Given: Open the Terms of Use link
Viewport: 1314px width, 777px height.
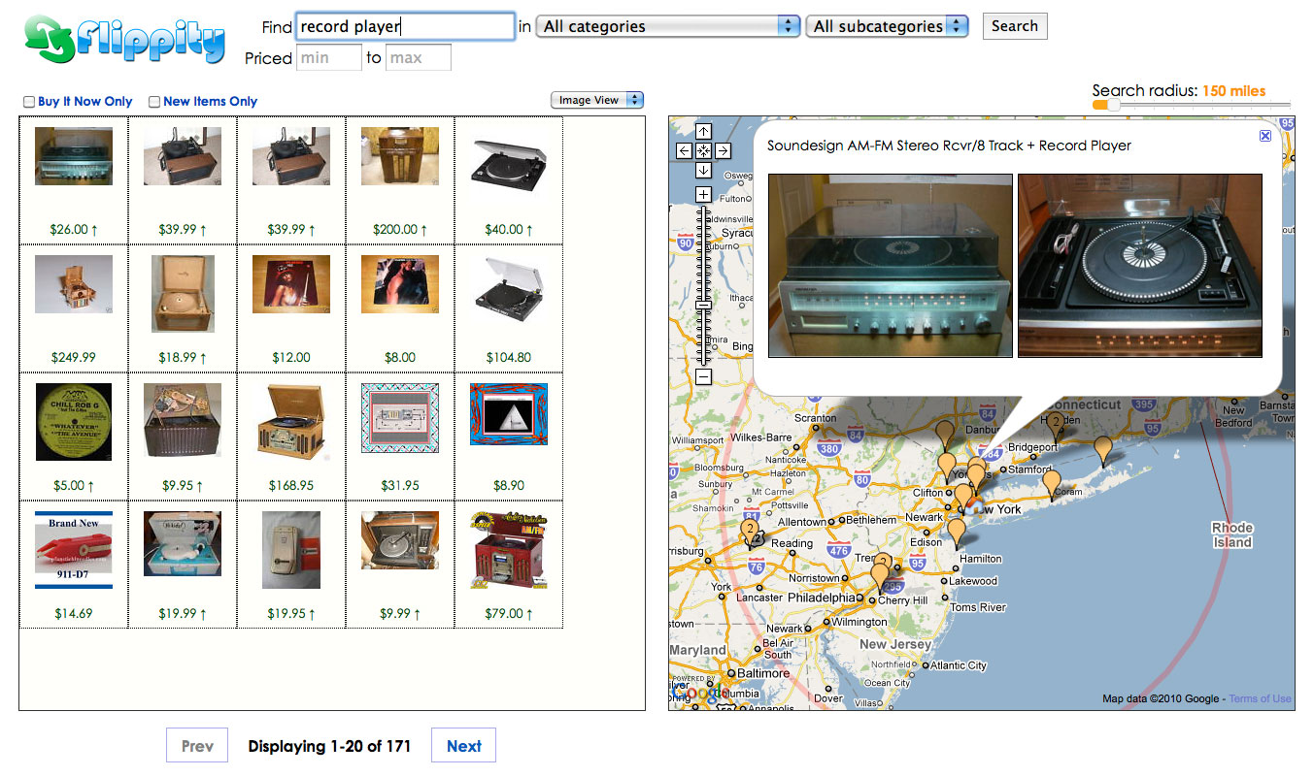Looking at the screenshot, I should [1260, 698].
